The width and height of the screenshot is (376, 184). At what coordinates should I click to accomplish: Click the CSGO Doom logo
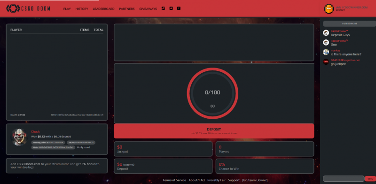(28, 8)
